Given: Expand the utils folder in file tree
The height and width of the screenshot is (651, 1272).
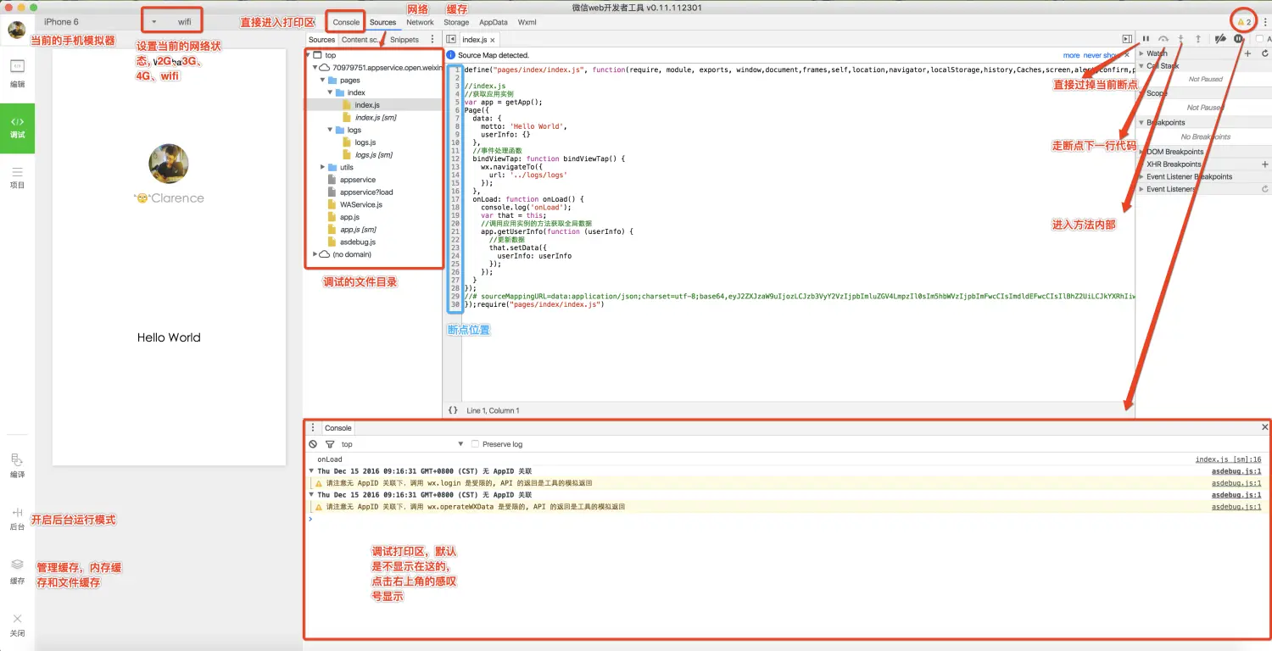Looking at the screenshot, I should 322,167.
